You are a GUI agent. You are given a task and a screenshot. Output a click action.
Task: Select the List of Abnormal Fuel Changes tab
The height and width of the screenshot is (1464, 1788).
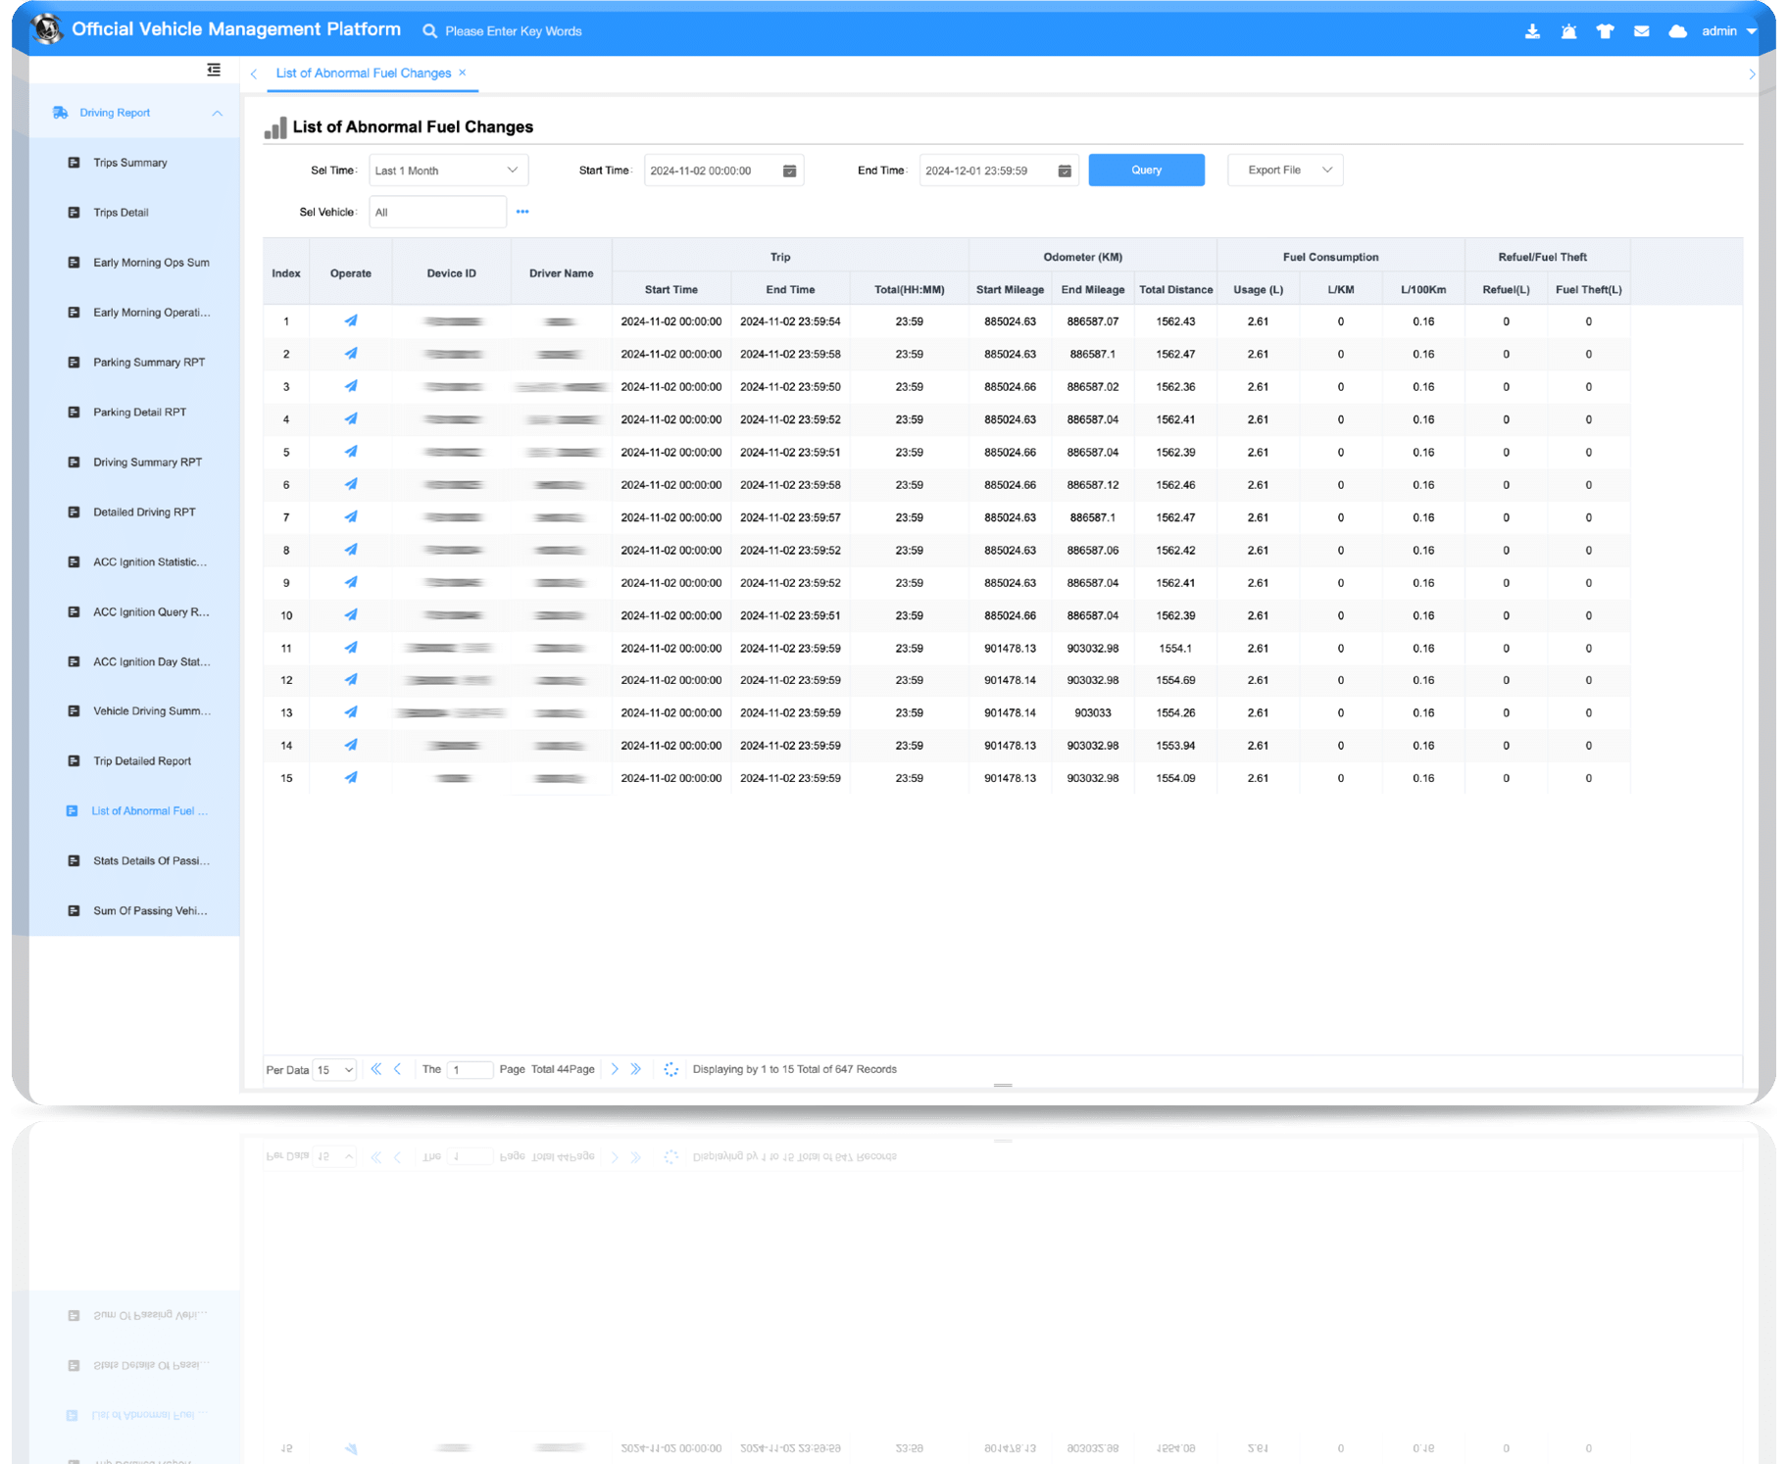click(364, 73)
